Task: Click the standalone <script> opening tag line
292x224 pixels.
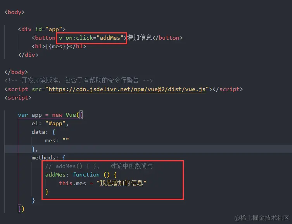Action: 18,98
